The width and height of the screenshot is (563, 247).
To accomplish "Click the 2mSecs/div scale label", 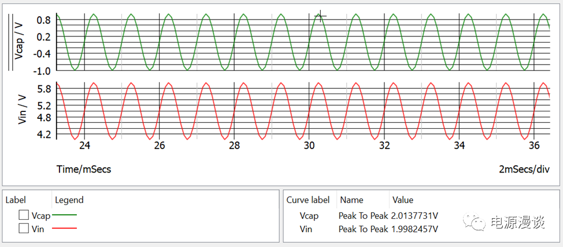I will [x=524, y=170].
